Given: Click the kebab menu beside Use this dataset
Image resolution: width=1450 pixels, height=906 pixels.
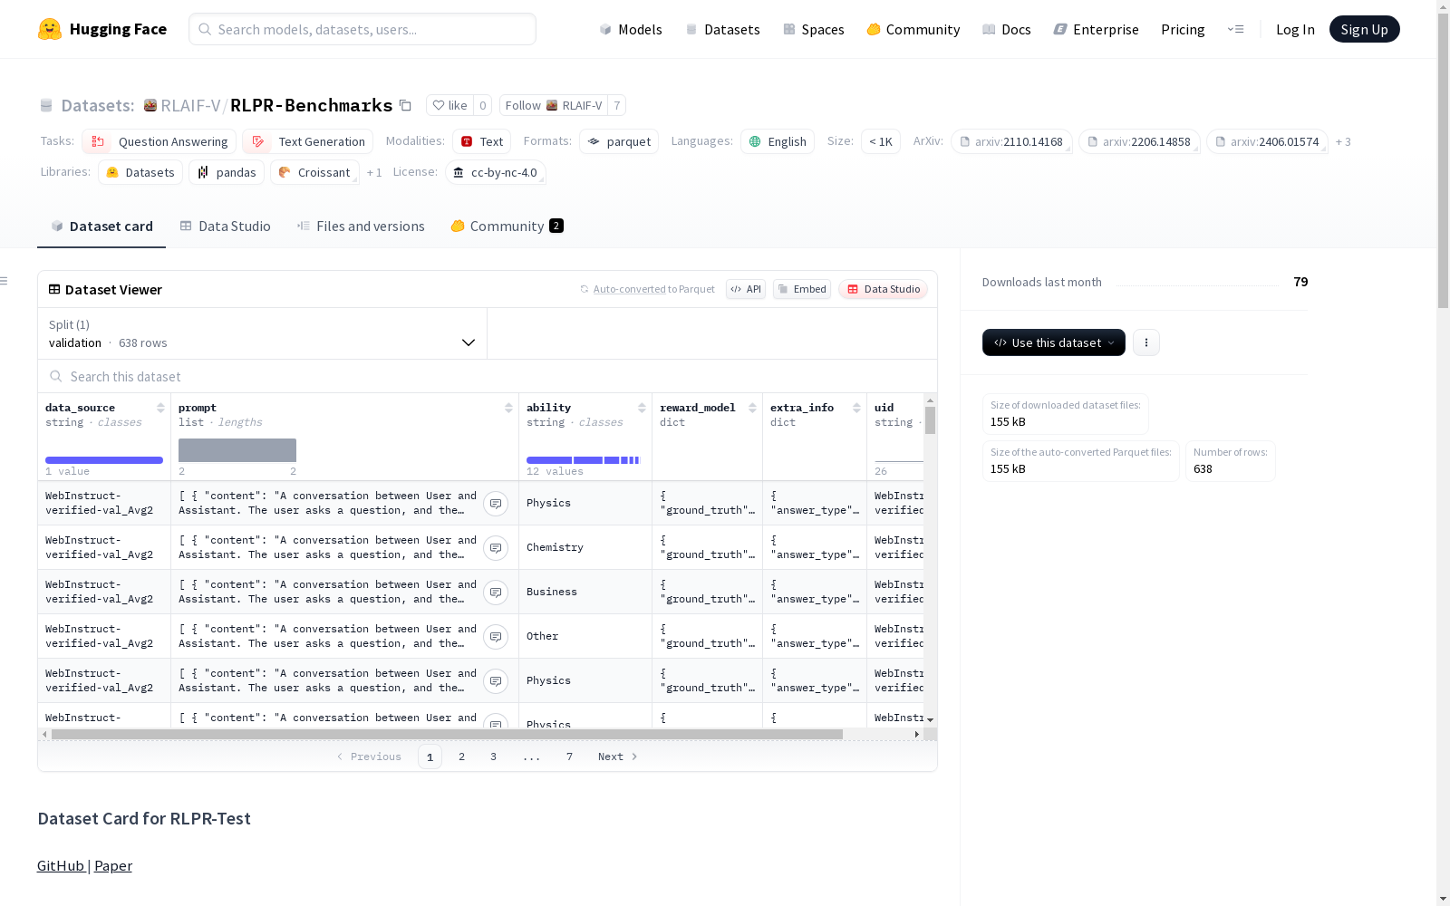Looking at the screenshot, I should click(1146, 342).
